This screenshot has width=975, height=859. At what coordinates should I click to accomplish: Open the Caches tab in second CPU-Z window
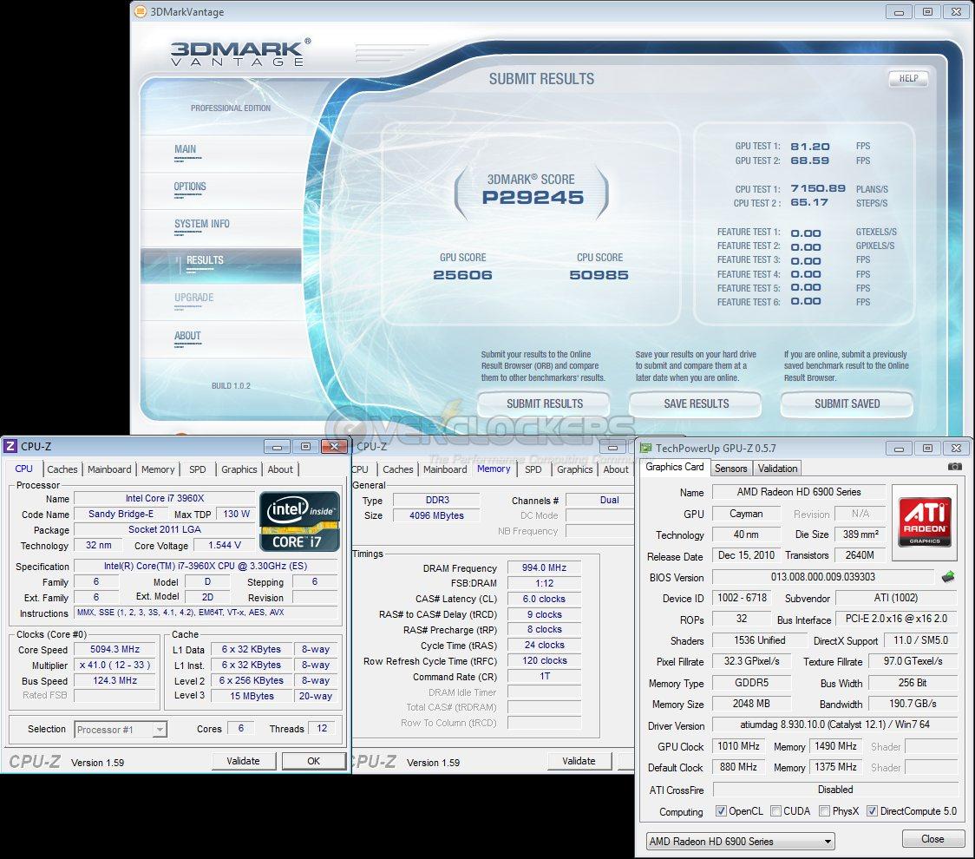(x=398, y=469)
